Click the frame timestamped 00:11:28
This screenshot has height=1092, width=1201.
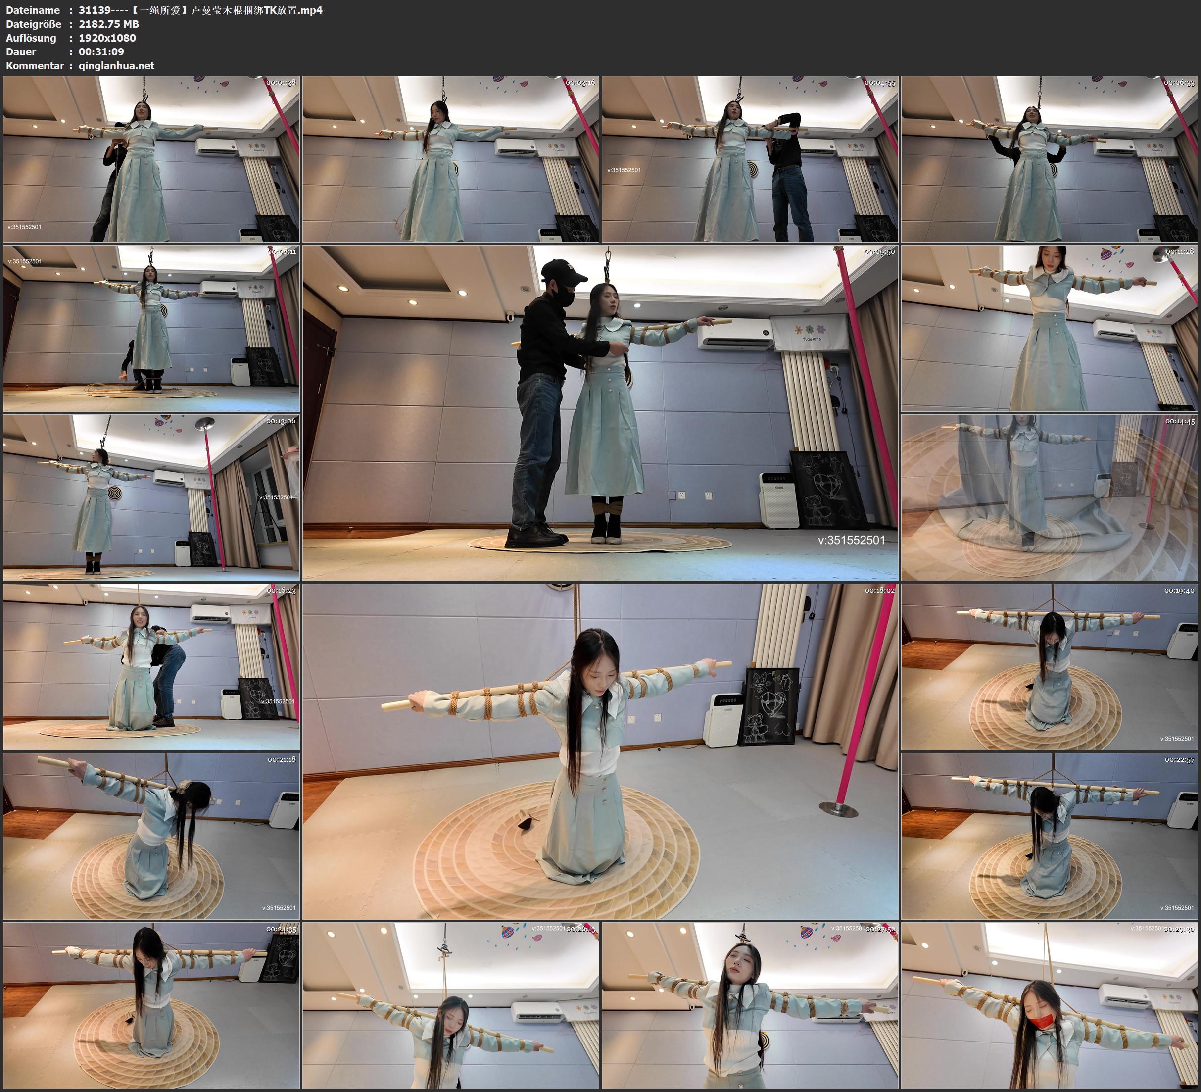tap(1049, 328)
